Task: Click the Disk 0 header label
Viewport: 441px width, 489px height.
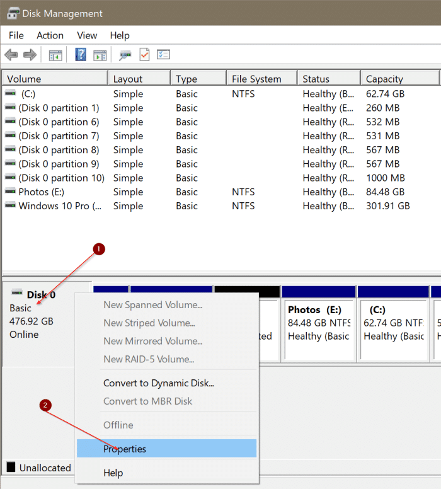Action: [41, 295]
